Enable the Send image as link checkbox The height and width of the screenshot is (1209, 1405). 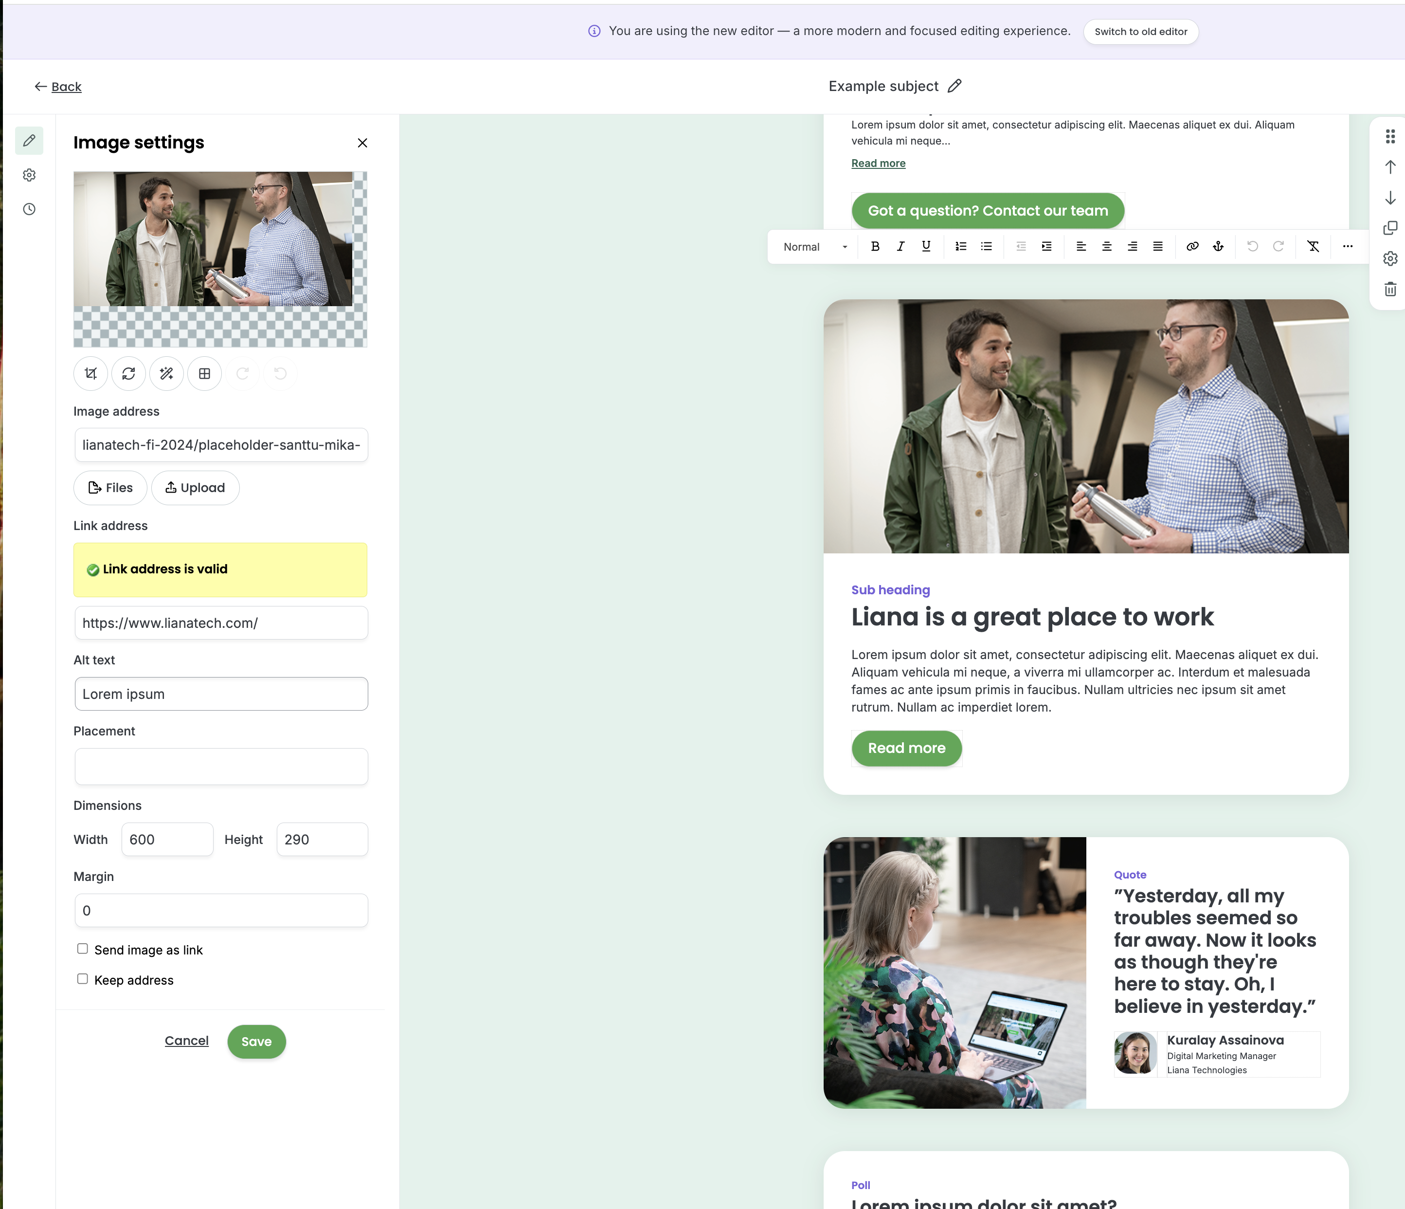pyautogui.click(x=83, y=949)
